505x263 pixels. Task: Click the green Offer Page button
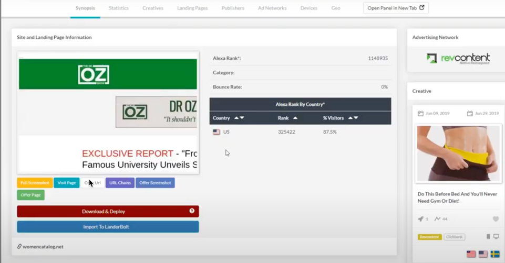pos(30,195)
